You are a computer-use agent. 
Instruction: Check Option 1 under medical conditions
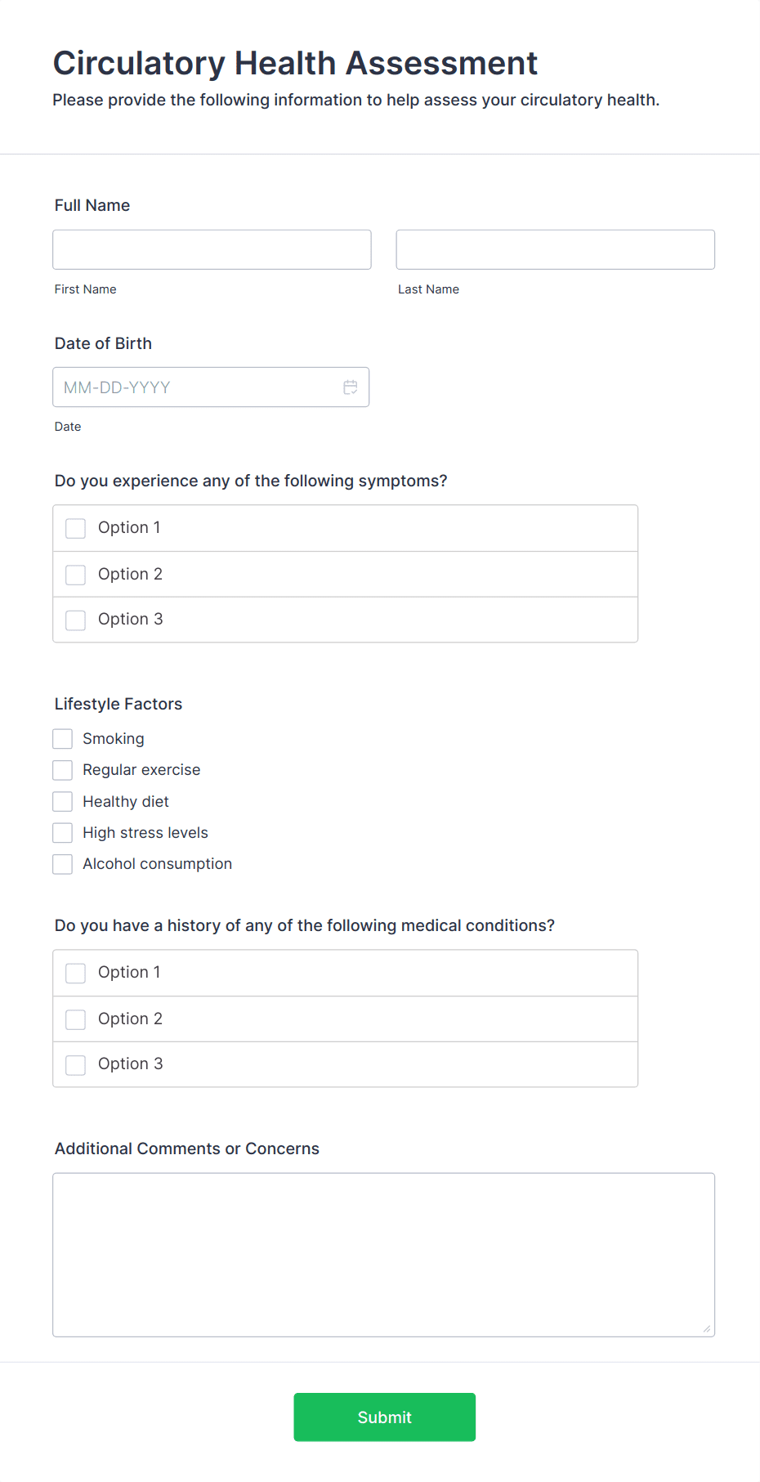pyautogui.click(x=75, y=973)
